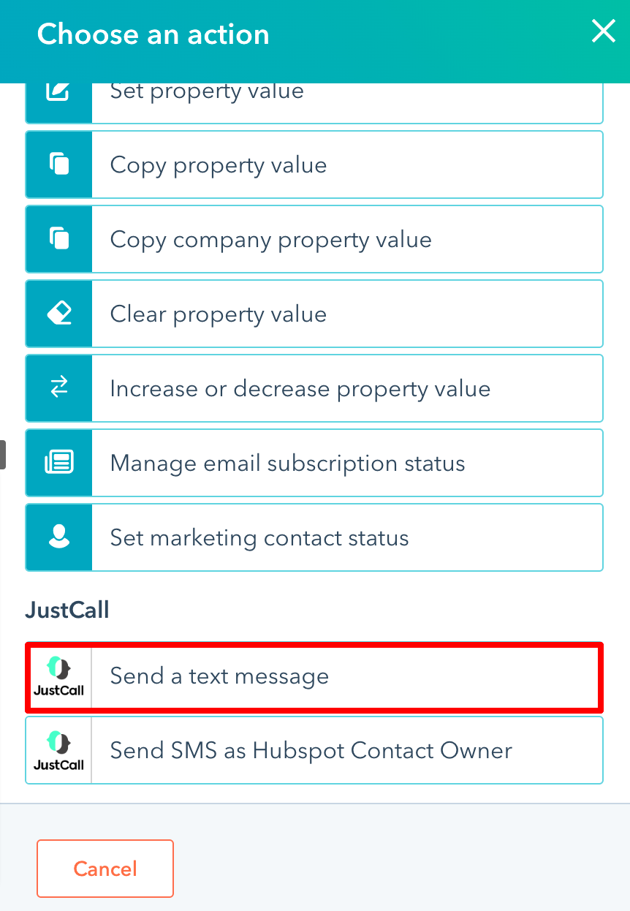
Task: Click the swap arrows icon for Increase or decrease
Action: pos(58,388)
